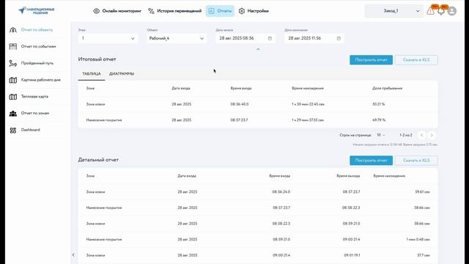469x264 pixels.
Task: Click Тепловая карта map icon
Action: coord(13,97)
